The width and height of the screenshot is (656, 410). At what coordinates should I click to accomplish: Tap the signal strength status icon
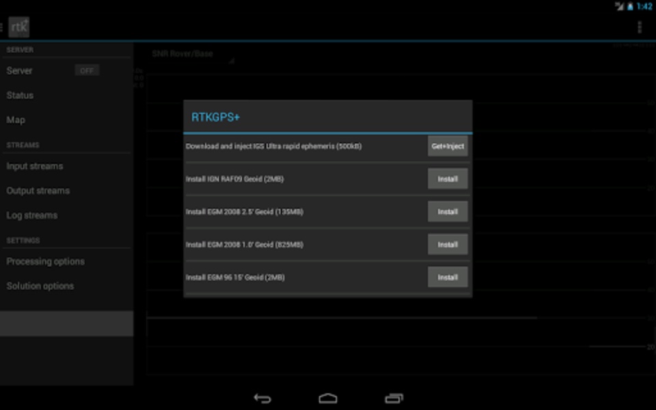click(x=620, y=6)
